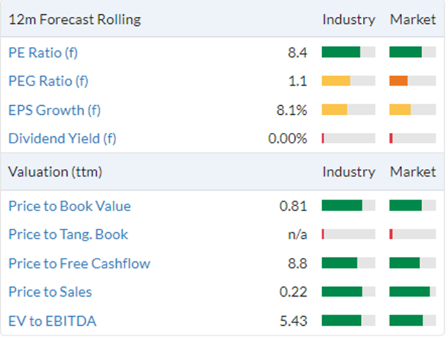Open the Price to Tang. Book link
448x340 pixels.
click(x=68, y=234)
